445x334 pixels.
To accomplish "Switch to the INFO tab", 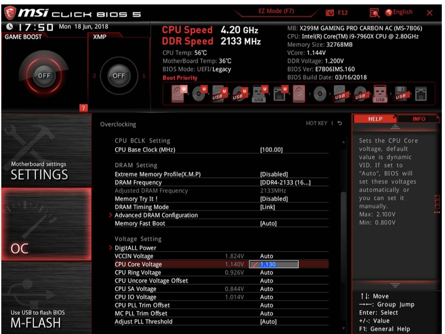I will (x=419, y=119).
